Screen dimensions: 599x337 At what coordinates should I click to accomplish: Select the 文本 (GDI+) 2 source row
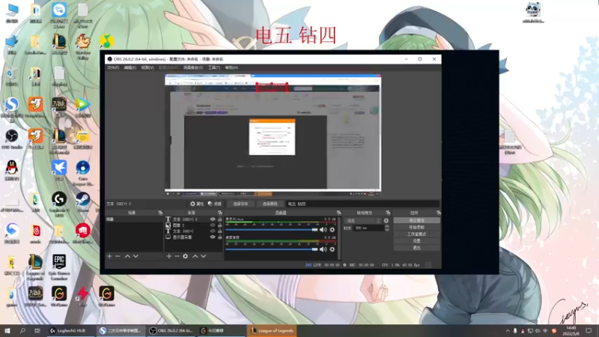tap(193, 219)
